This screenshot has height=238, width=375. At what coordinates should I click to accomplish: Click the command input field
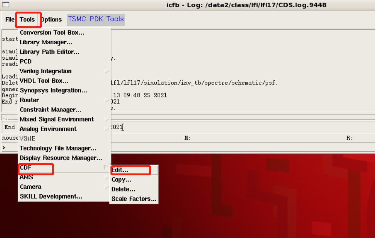[x=188, y=148]
